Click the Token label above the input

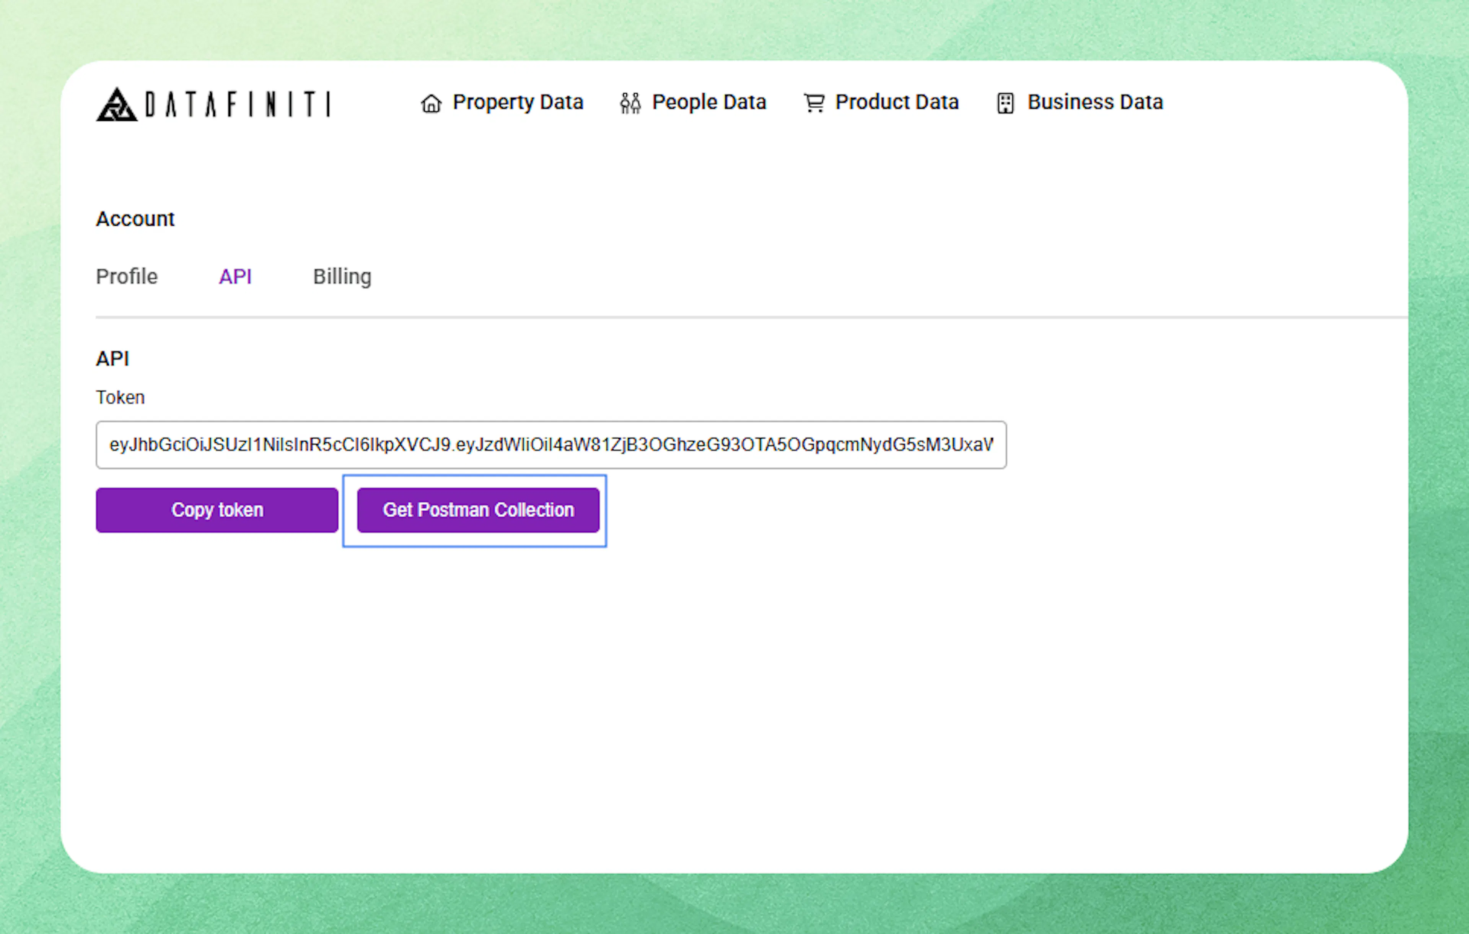point(120,397)
